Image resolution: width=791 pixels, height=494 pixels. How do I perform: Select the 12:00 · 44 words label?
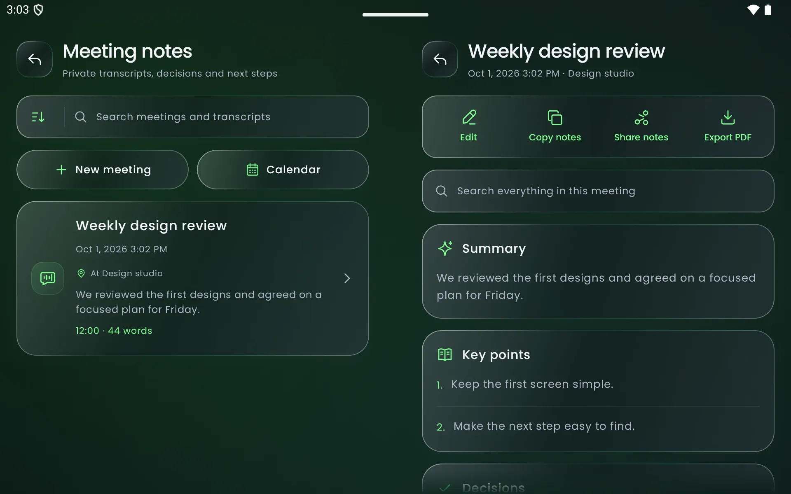coord(114,331)
